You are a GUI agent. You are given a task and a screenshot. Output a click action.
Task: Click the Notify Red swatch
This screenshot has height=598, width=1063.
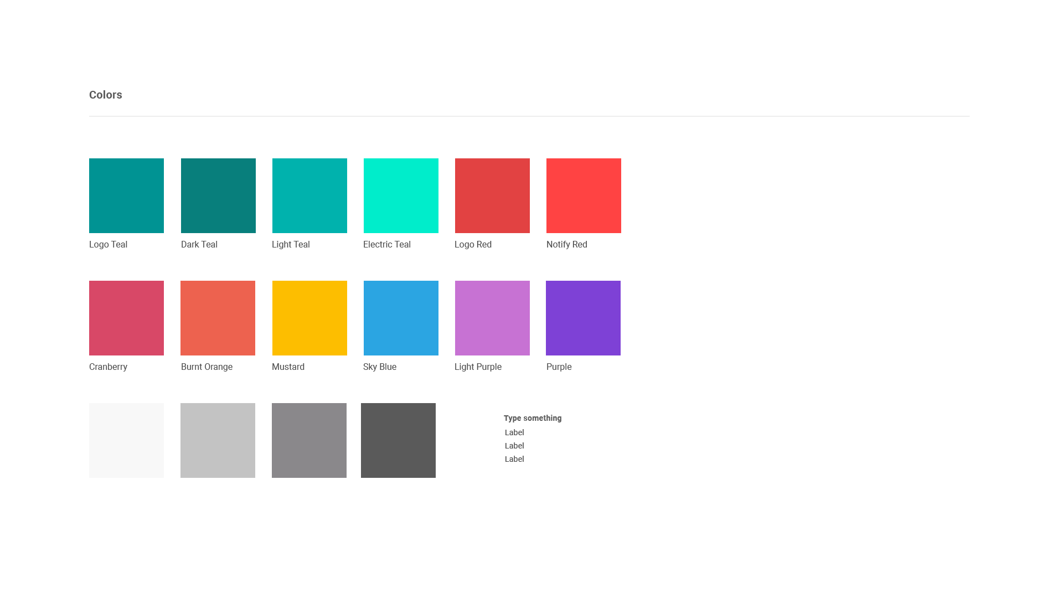pos(584,195)
